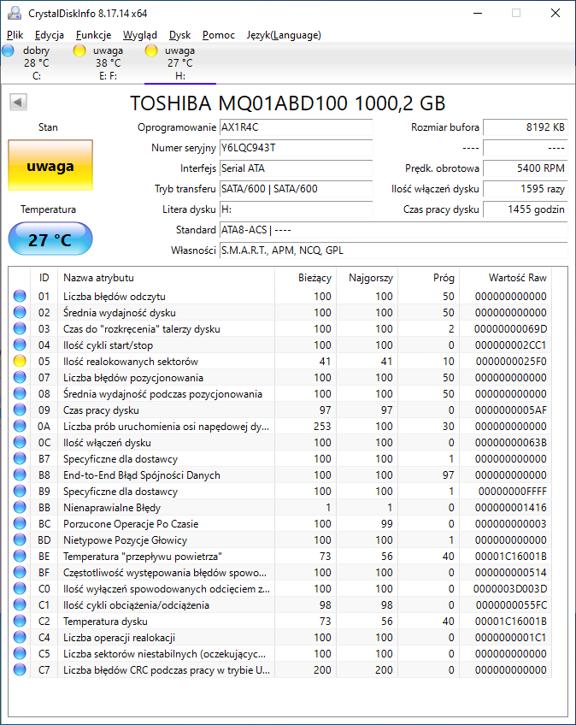Click blue status icon for attribute 04
The height and width of the screenshot is (725, 576).
click(20, 345)
